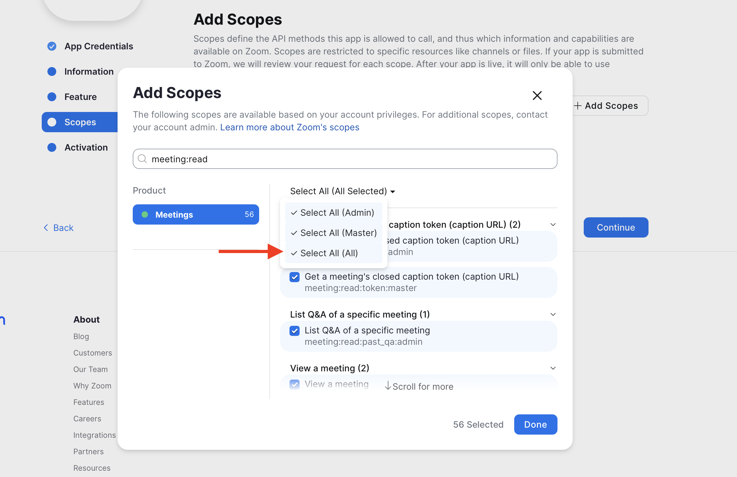737x477 pixels.
Task: Open the Features footer link
Action: 89,402
